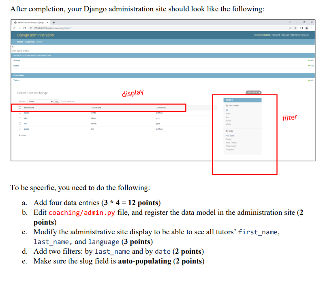The height and width of the screenshot is (287, 336).
Task: Select the 'Select tutor to change' browser tab
Action: point(30,22)
